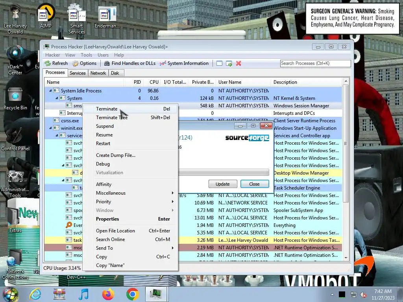Launch Internet Explorer from taskbar

coord(35,294)
